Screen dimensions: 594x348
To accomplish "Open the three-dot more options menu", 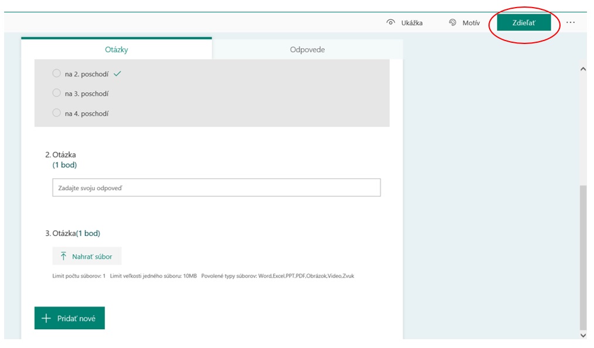I will pyautogui.click(x=571, y=23).
